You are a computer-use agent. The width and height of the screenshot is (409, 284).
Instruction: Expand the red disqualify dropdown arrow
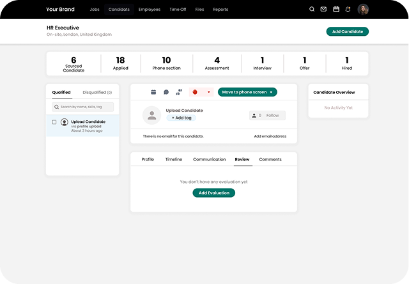[209, 92]
